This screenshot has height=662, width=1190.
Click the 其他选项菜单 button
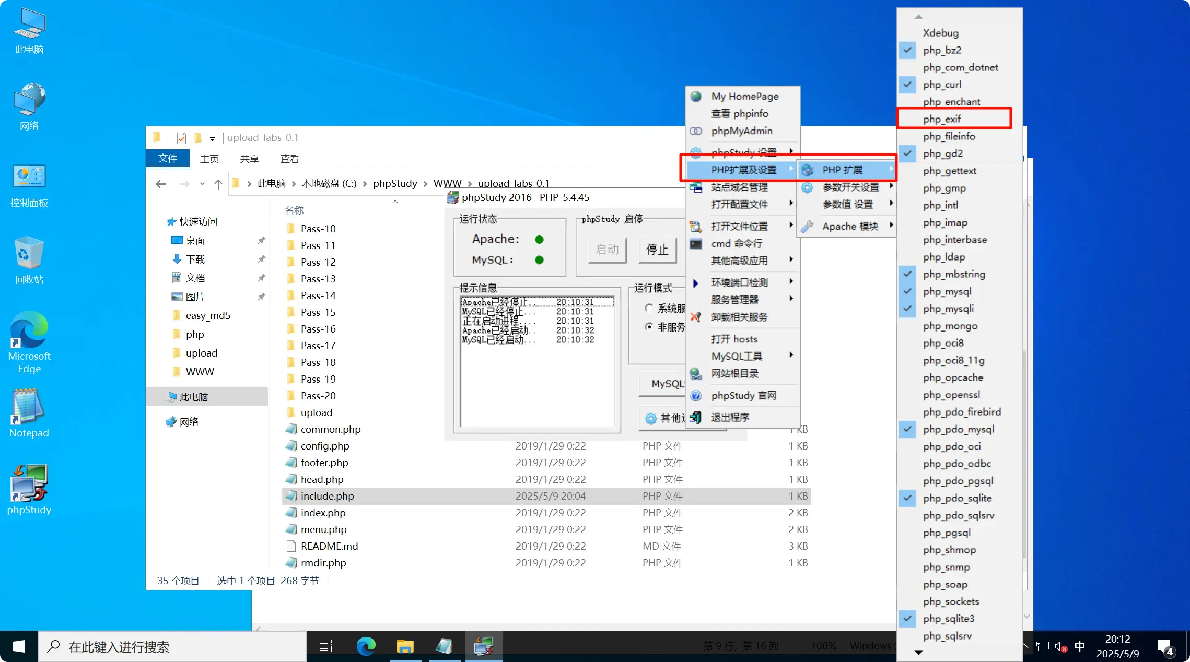pyautogui.click(x=662, y=418)
